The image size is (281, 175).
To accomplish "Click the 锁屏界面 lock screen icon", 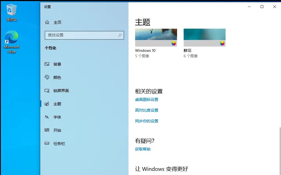I will [x=47, y=91].
